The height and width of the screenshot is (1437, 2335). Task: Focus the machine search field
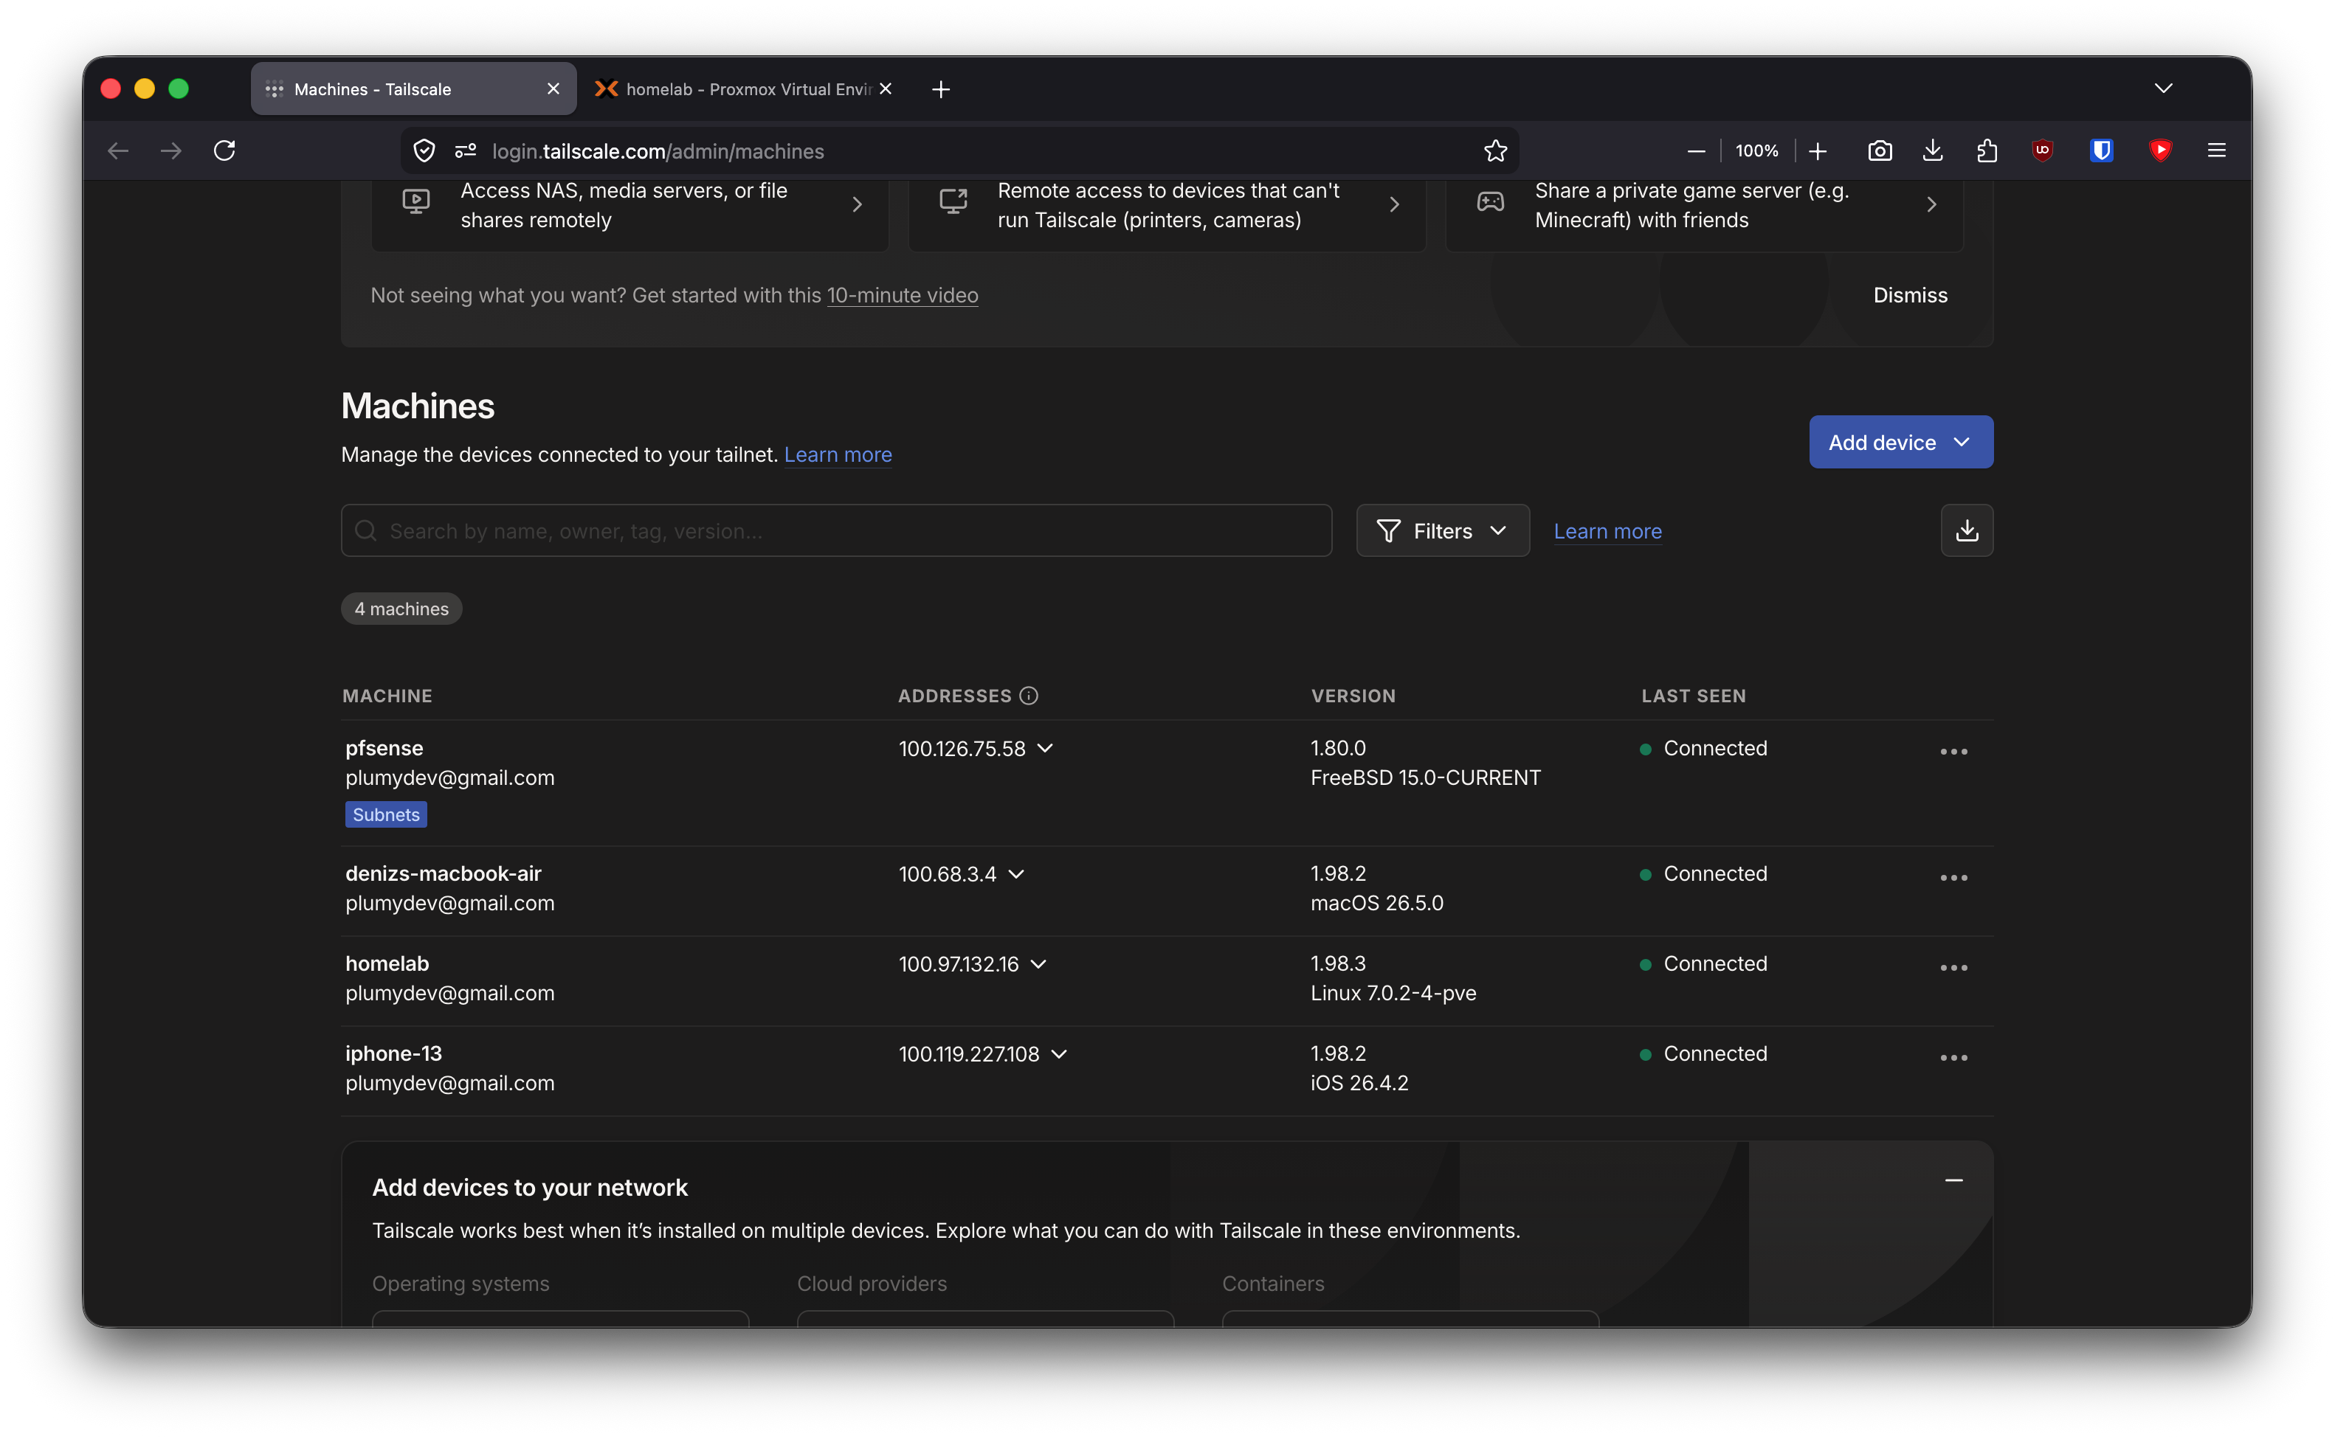tap(835, 530)
